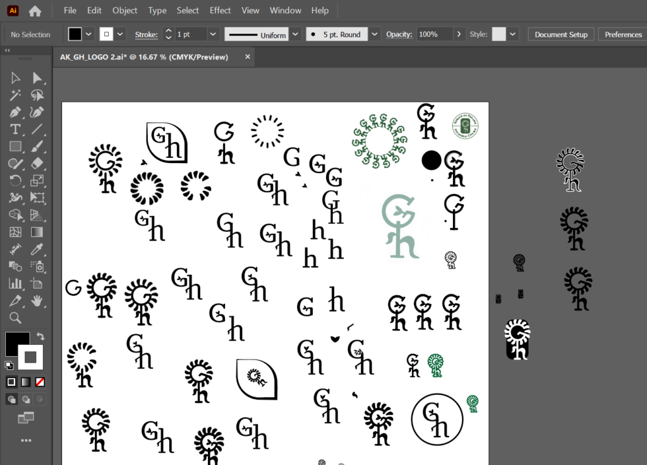Open the 5 pt. Round brush dropdown
Image resolution: width=647 pixels, height=465 pixels.
coord(375,34)
